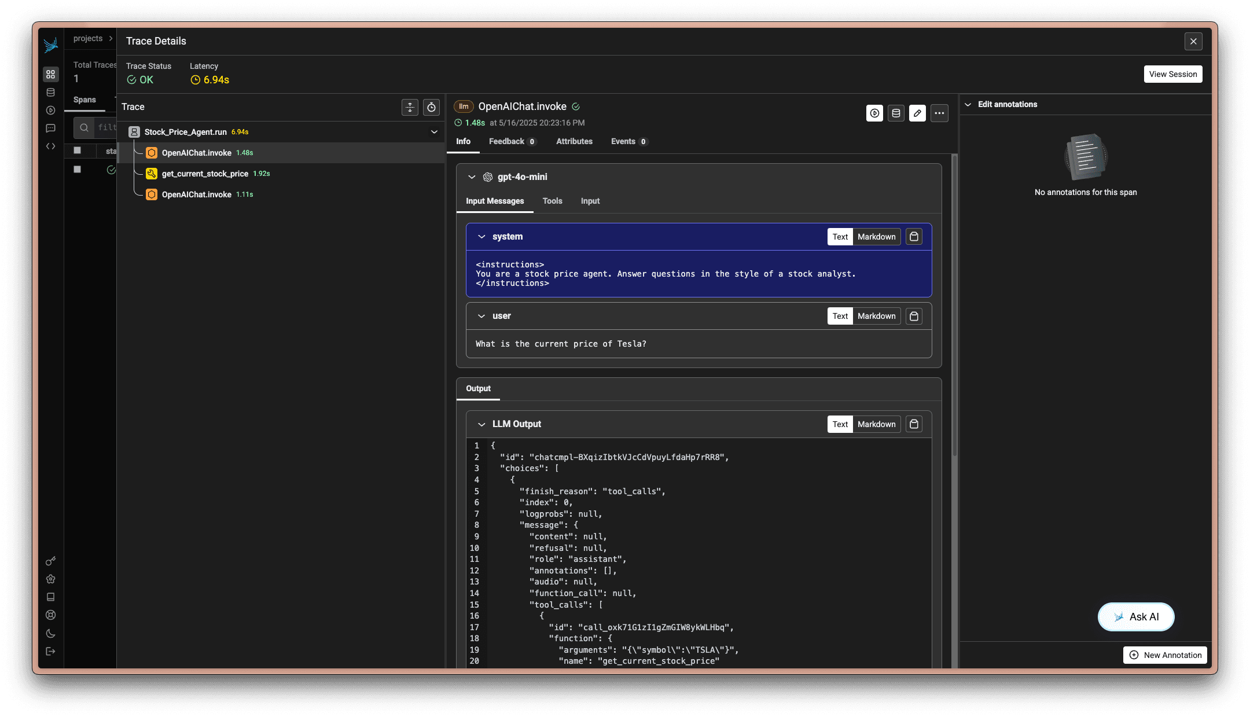1250x717 pixels.
Task: Collapse the user message chevron
Action: coord(481,316)
